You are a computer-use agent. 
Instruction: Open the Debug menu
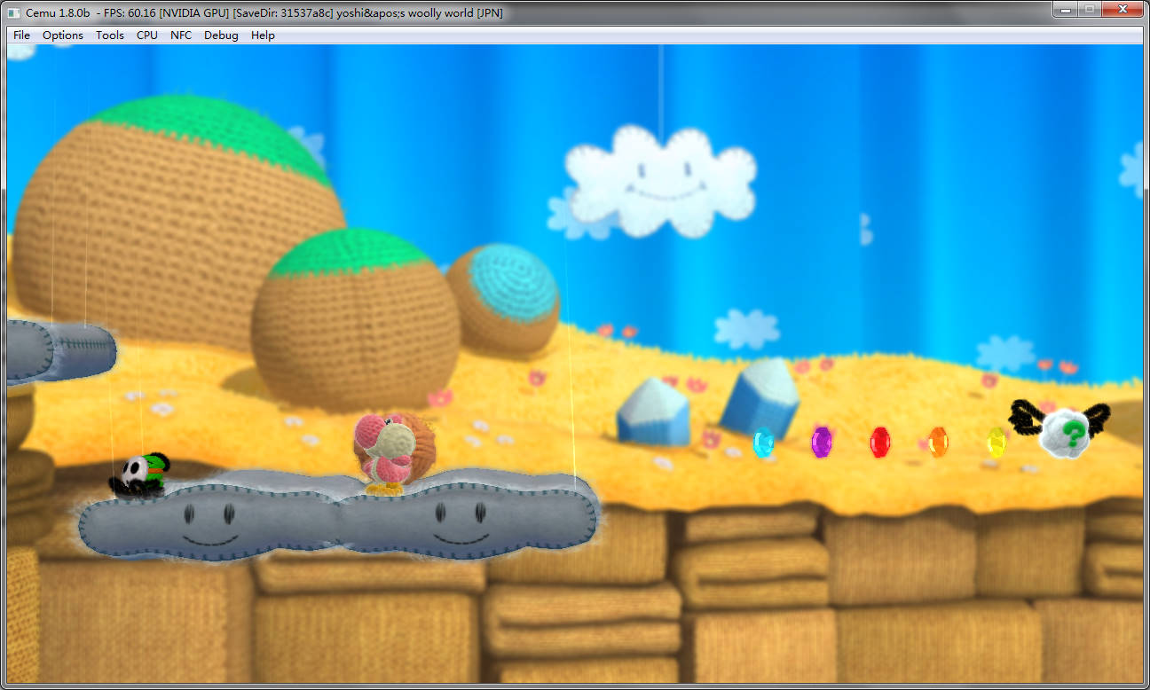(221, 35)
